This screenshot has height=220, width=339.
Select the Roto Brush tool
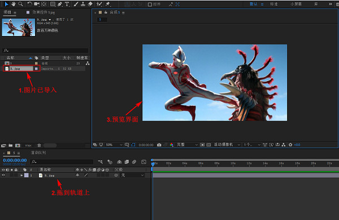(x=99, y=4)
